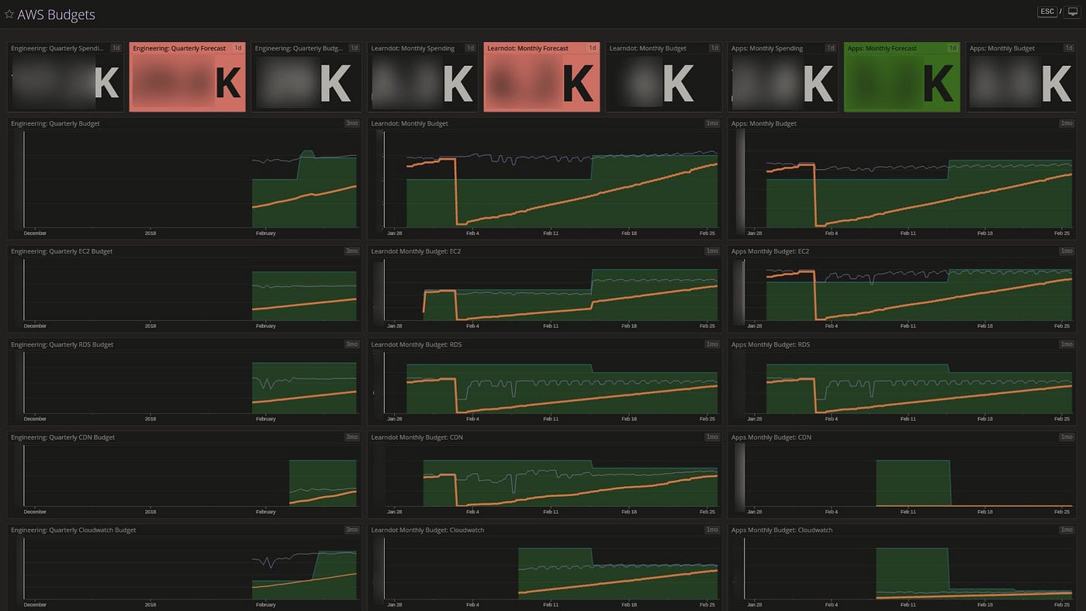Image resolution: width=1086 pixels, height=611 pixels.
Task: Click 3mo badge on Engineering: Quarterly CDN Budget
Action: tap(351, 437)
